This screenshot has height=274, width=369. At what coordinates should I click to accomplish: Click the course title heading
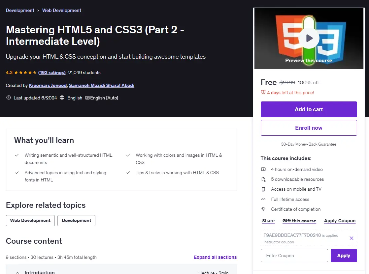[95, 36]
